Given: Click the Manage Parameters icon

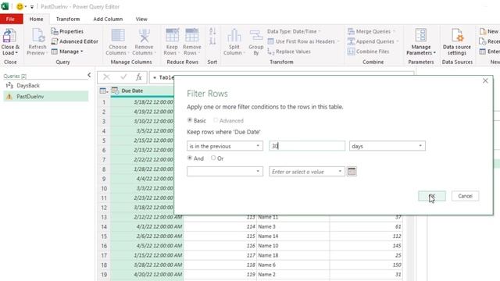Looking at the screenshot, I should [x=420, y=35].
